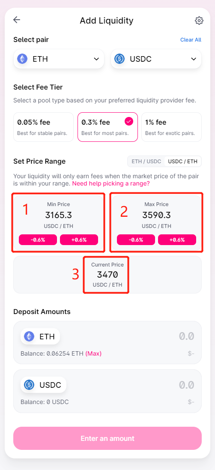Select the 0.3% fee tier card
215x470 pixels.
pos(107,127)
